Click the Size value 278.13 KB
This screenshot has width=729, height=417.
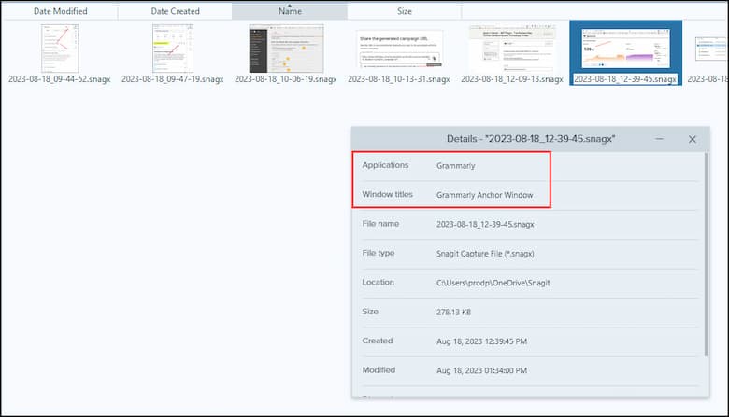coord(453,312)
